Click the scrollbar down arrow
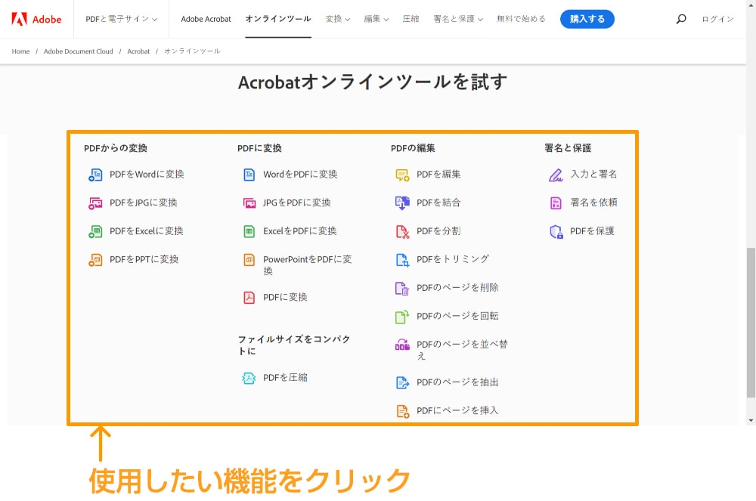Screen dimensions: 756x501 [x=751, y=421]
